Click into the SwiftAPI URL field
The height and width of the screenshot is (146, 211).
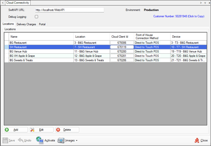coord(69,10)
